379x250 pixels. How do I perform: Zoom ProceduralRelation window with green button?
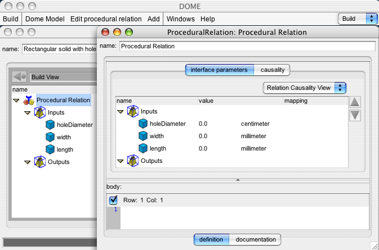129,32
